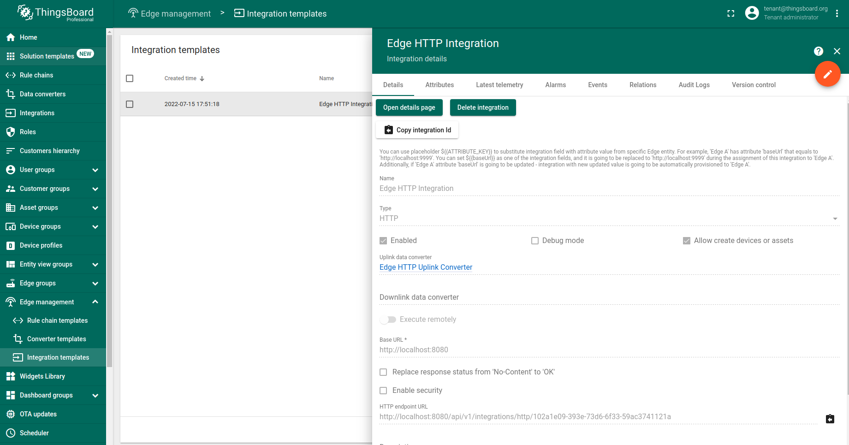Click the Customers hierarchy icon
The height and width of the screenshot is (445, 849).
(x=11, y=151)
